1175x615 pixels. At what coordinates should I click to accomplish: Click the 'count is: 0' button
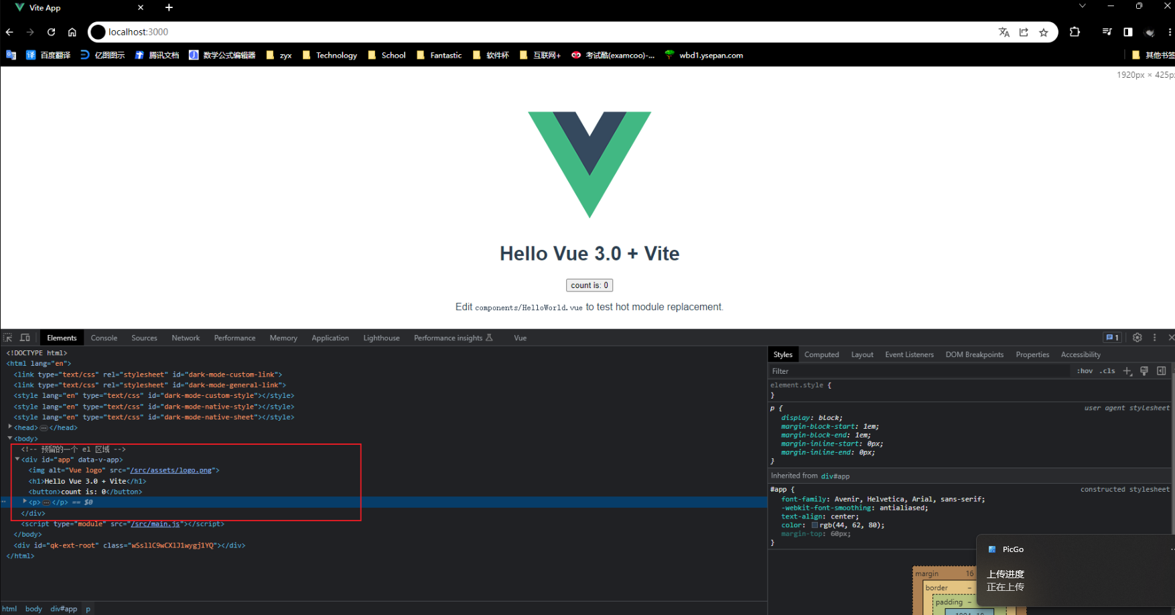coord(590,285)
